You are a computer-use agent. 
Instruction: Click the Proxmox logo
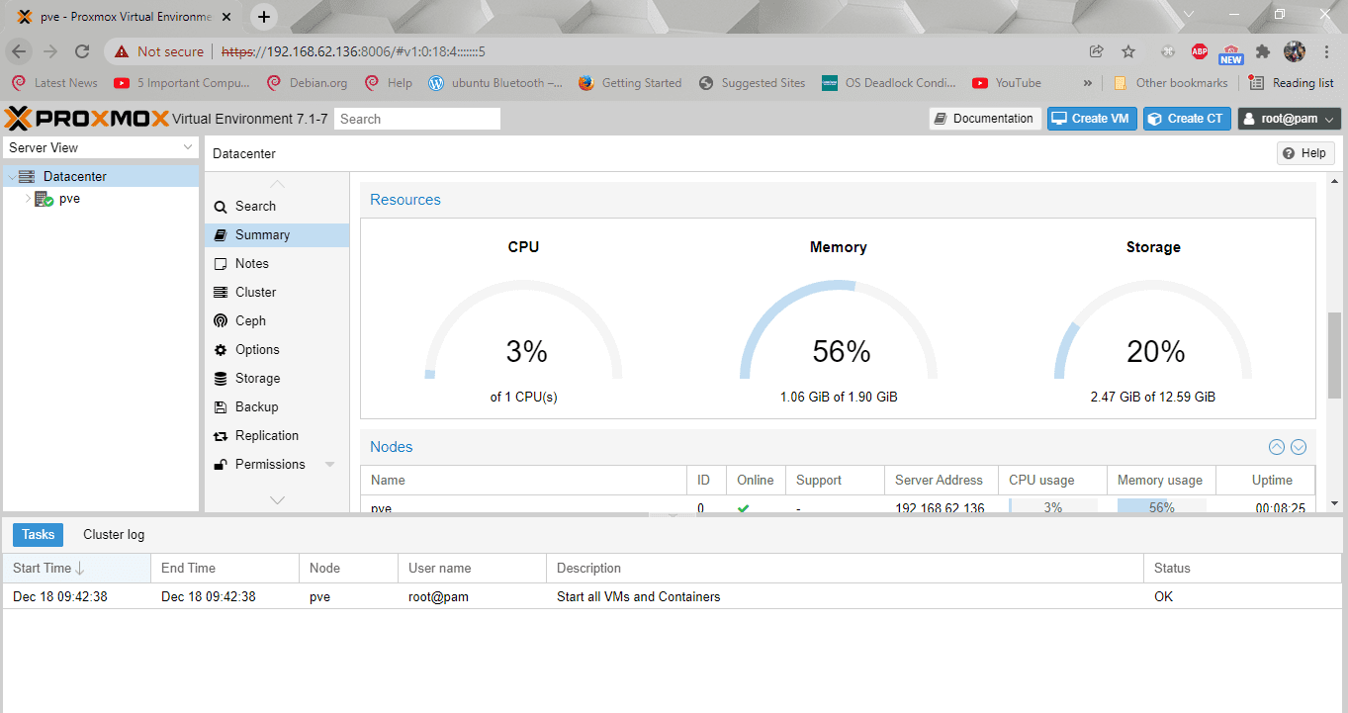point(87,119)
